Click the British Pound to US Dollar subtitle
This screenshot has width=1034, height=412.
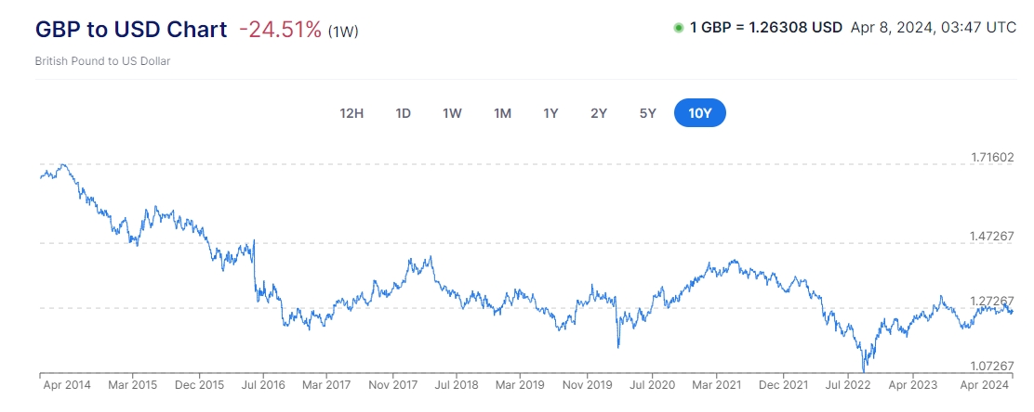(102, 61)
